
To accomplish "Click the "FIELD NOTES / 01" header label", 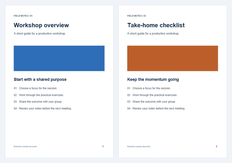I will coord(23,16).
